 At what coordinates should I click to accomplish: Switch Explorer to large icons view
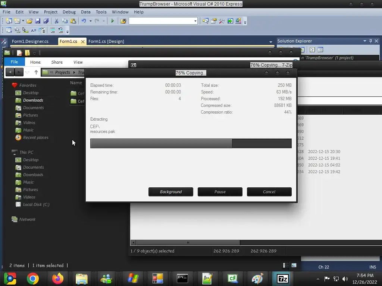point(294,265)
